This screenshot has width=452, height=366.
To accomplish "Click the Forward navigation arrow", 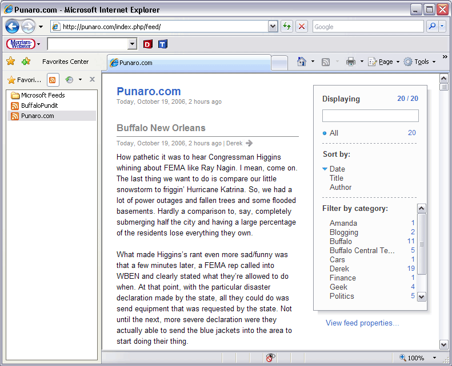I will (28, 27).
